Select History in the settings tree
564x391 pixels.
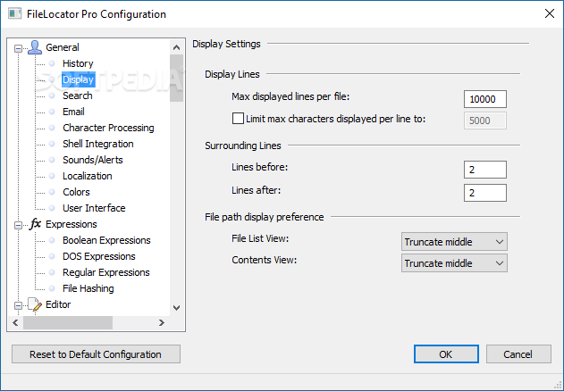(x=78, y=63)
